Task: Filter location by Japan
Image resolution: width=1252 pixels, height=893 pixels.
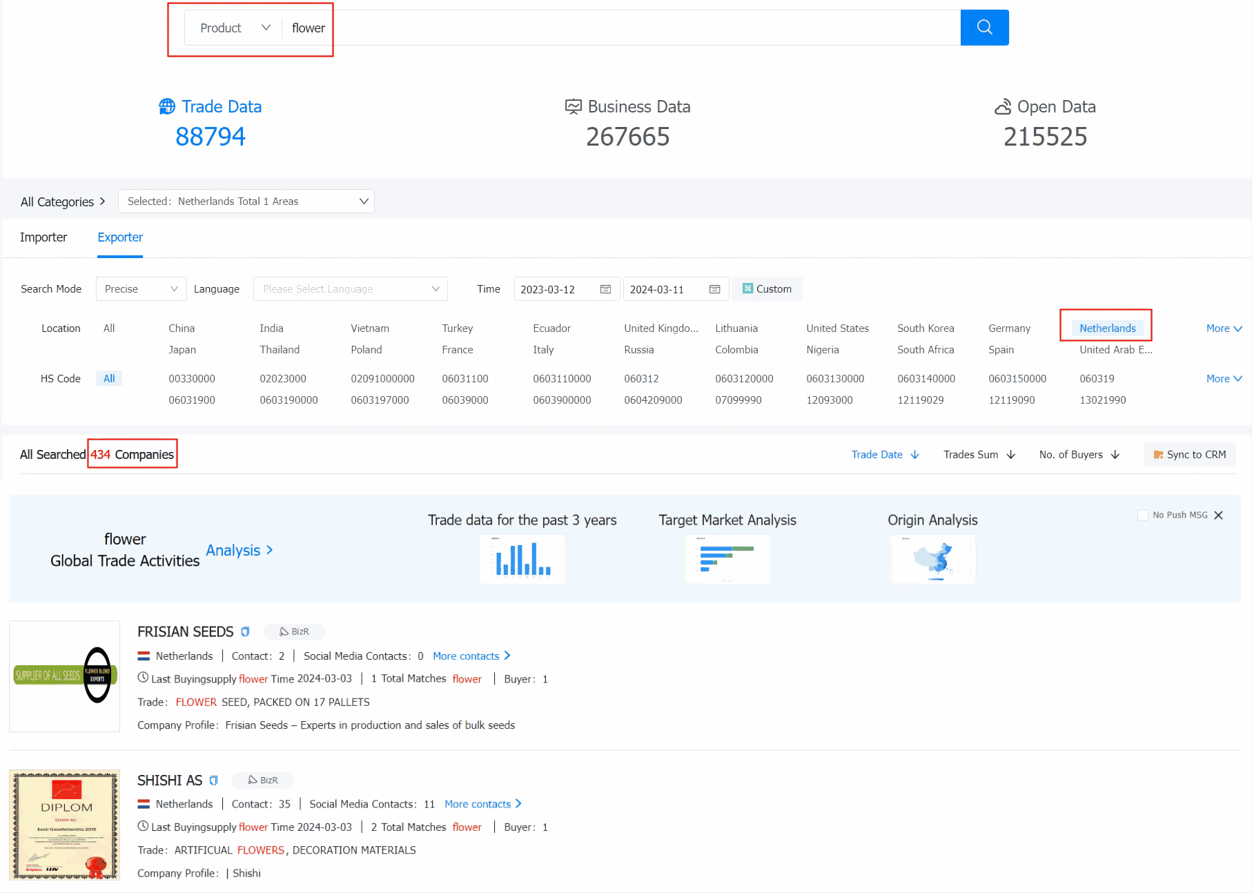Action: point(182,350)
